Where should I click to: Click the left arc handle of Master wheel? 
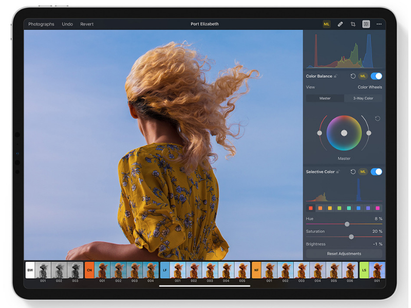(320, 133)
